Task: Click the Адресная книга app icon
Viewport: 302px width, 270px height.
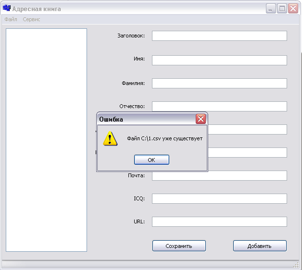Action: (7, 8)
